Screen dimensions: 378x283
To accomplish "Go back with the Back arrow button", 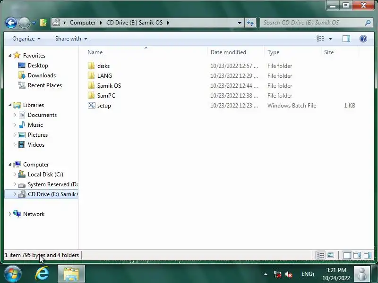I will pos(11,23).
